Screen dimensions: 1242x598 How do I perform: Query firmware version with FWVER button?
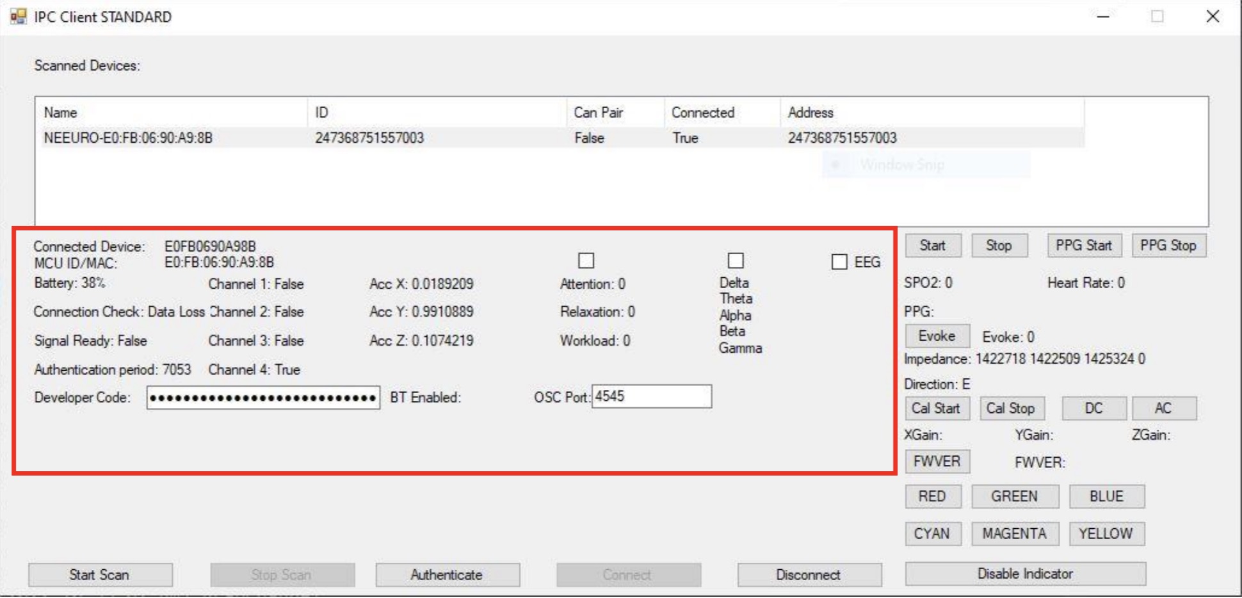pos(936,461)
